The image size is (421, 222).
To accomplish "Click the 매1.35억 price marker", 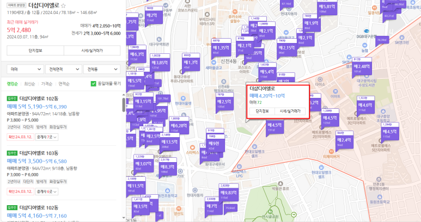I will 221,48.
